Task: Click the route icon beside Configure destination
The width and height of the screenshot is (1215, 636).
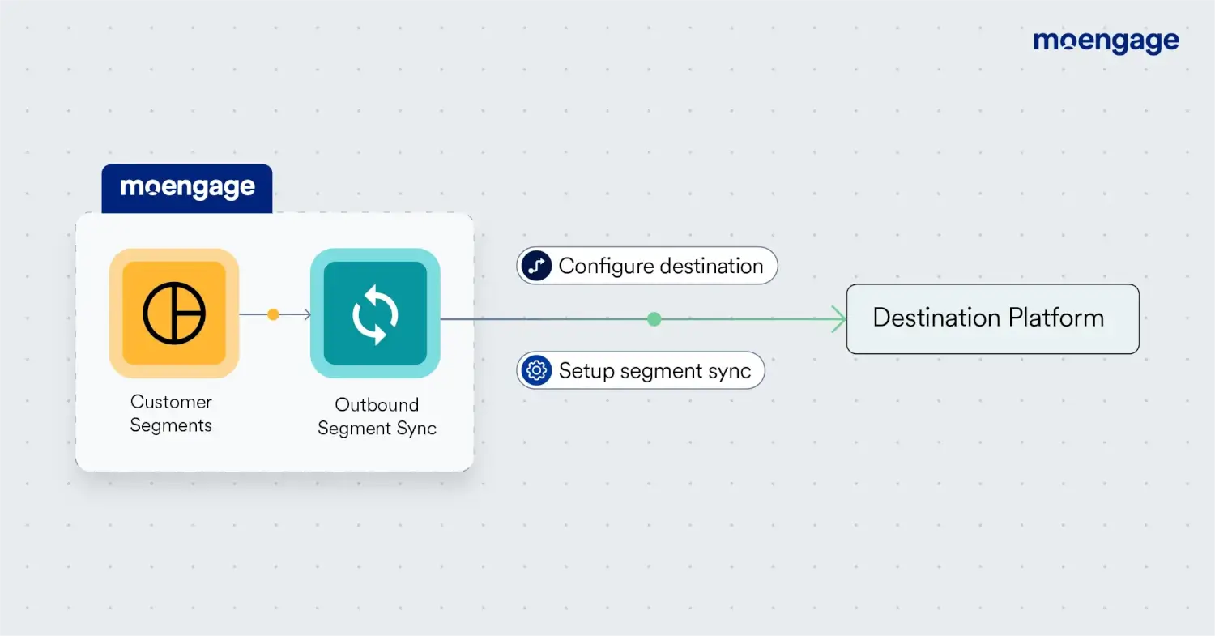Action: (x=536, y=266)
